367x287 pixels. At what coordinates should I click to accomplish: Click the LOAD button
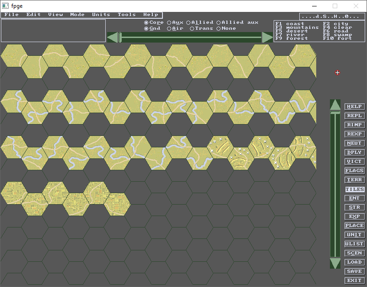pyautogui.click(x=354, y=262)
